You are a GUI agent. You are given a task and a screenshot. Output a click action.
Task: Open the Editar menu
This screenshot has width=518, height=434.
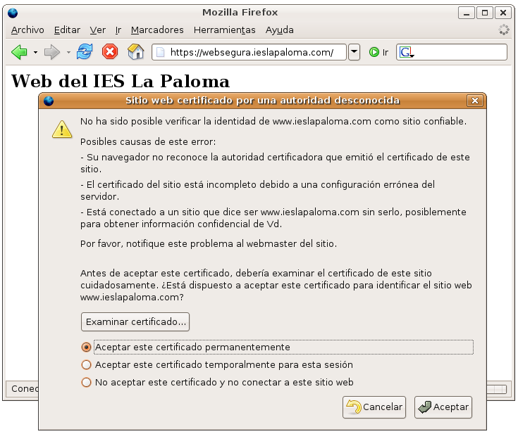67,30
